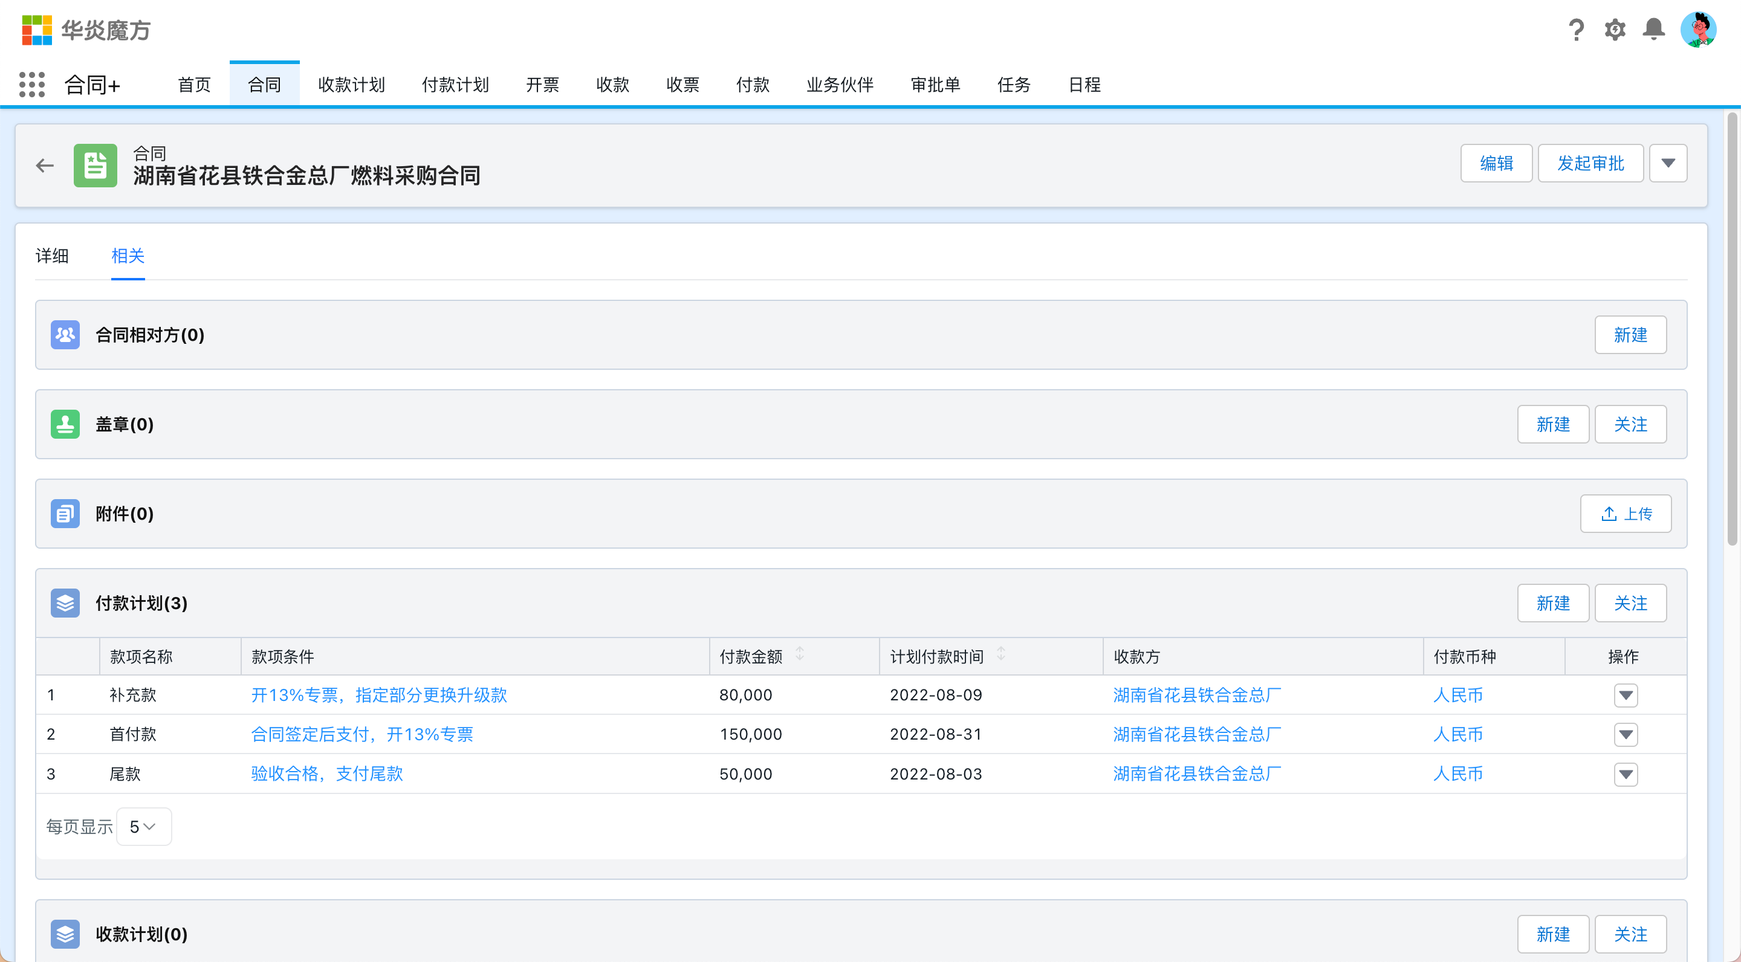Open the 每页显示 page size selector
1741x962 pixels.
[143, 827]
